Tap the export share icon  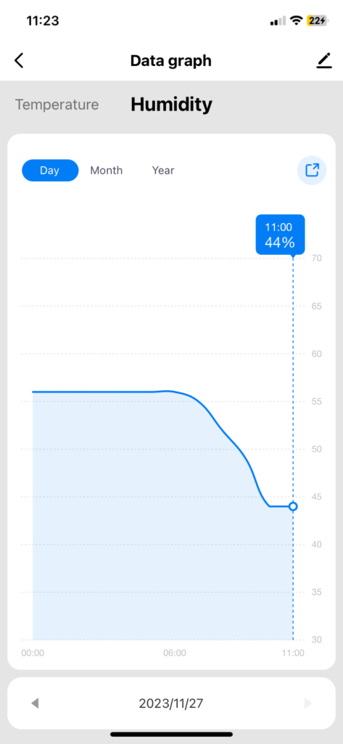click(x=312, y=170)
